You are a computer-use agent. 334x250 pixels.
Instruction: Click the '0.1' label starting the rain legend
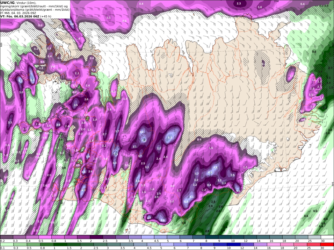point(2,248)
